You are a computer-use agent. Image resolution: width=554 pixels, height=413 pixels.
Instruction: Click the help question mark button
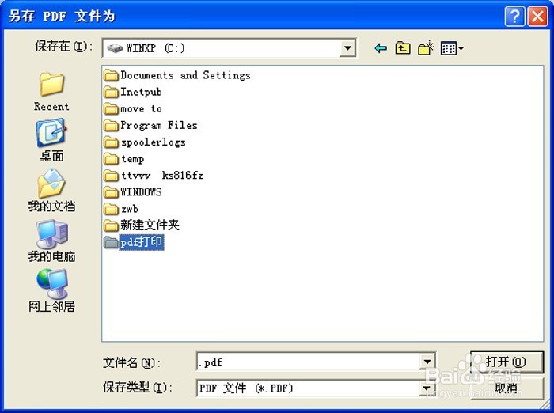pos(514,17)
